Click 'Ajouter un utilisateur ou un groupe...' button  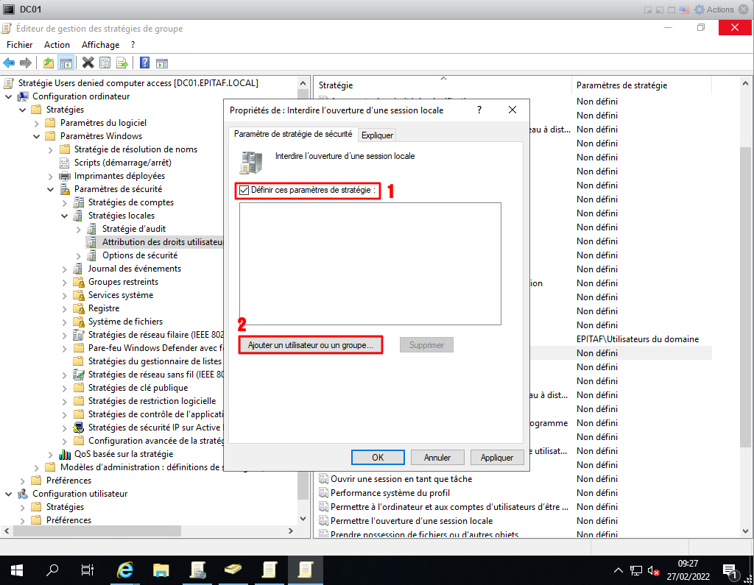point(311,345)
